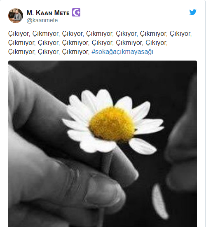Click the fallen white petal in photo
This screenshot has height=227, width=206.
(x=160, y=201)
